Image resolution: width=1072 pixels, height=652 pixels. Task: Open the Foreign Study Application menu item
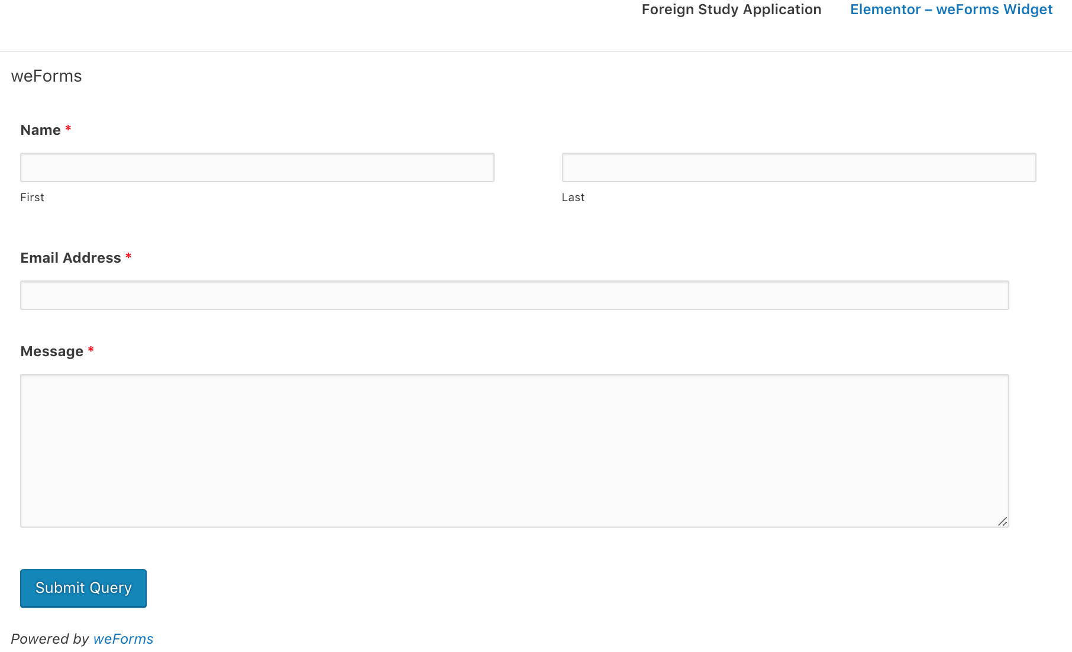(731, 10)
